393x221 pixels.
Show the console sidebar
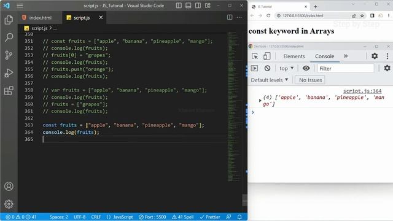254,68
